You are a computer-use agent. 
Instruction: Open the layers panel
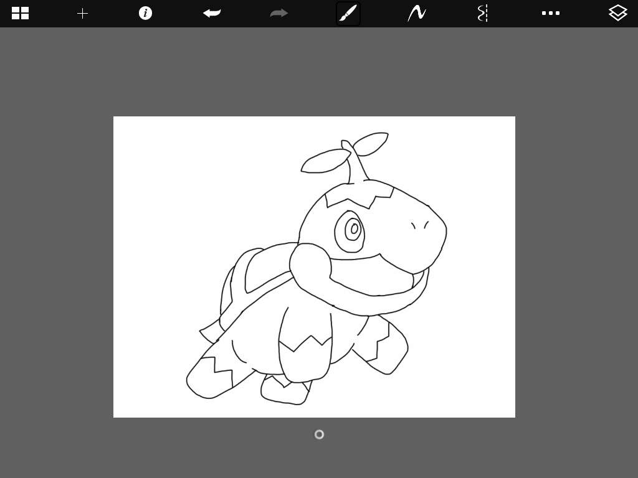click(617, 13)
